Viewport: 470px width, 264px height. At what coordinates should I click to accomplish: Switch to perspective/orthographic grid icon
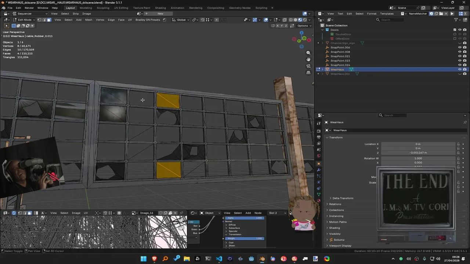coord(308,73)
